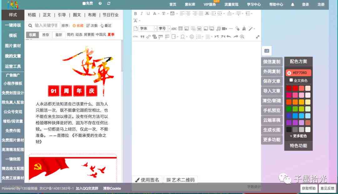338x194 pixels.
Task: Click the 微信复制 button
Action: (272, 62)
